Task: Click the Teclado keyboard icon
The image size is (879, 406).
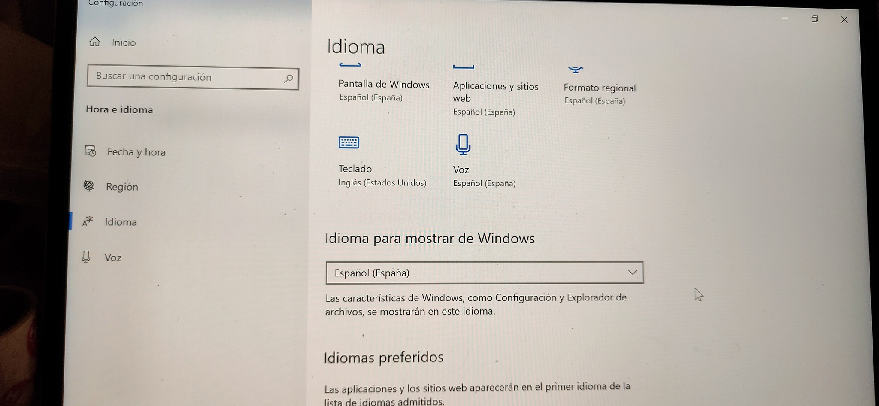Action: tap(349, 142)
